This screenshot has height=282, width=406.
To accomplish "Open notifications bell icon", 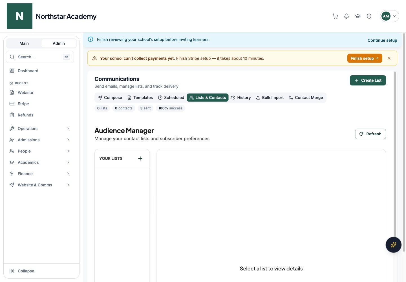I will 347,16.
